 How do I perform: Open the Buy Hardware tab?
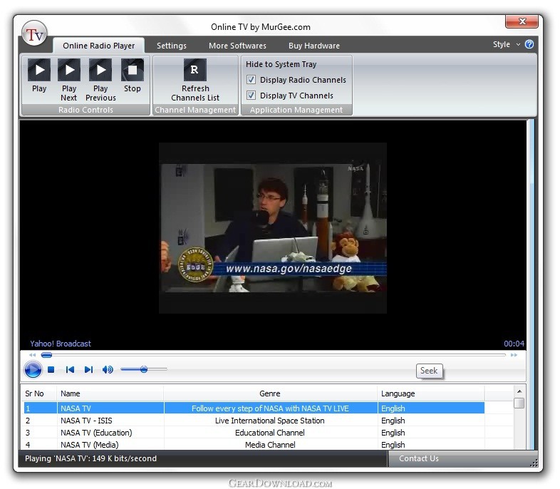click(314, 46)
